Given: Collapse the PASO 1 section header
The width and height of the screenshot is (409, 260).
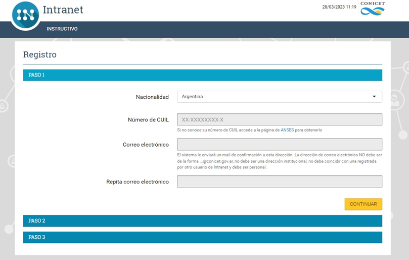Looking at the screenshot, I should tap(202, 75).
